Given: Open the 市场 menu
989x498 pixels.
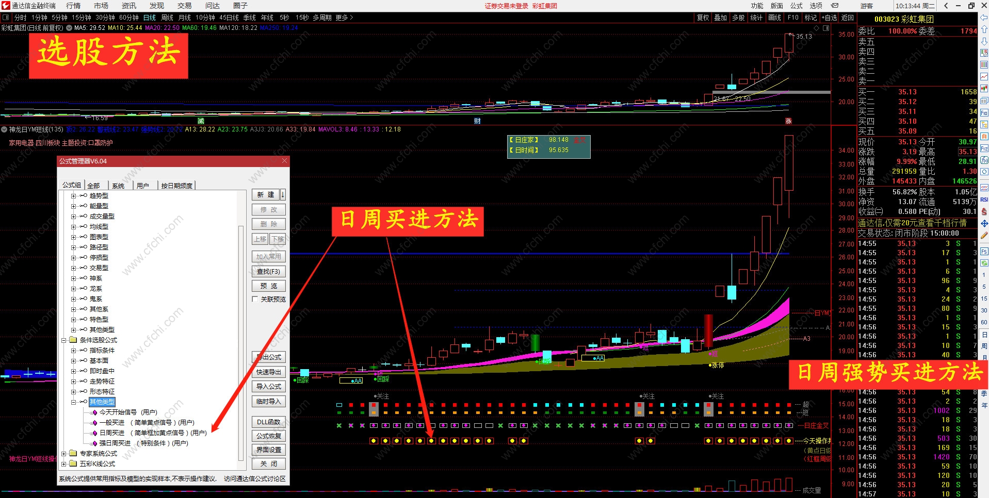Looking at the screenshot, I should 101,6.
